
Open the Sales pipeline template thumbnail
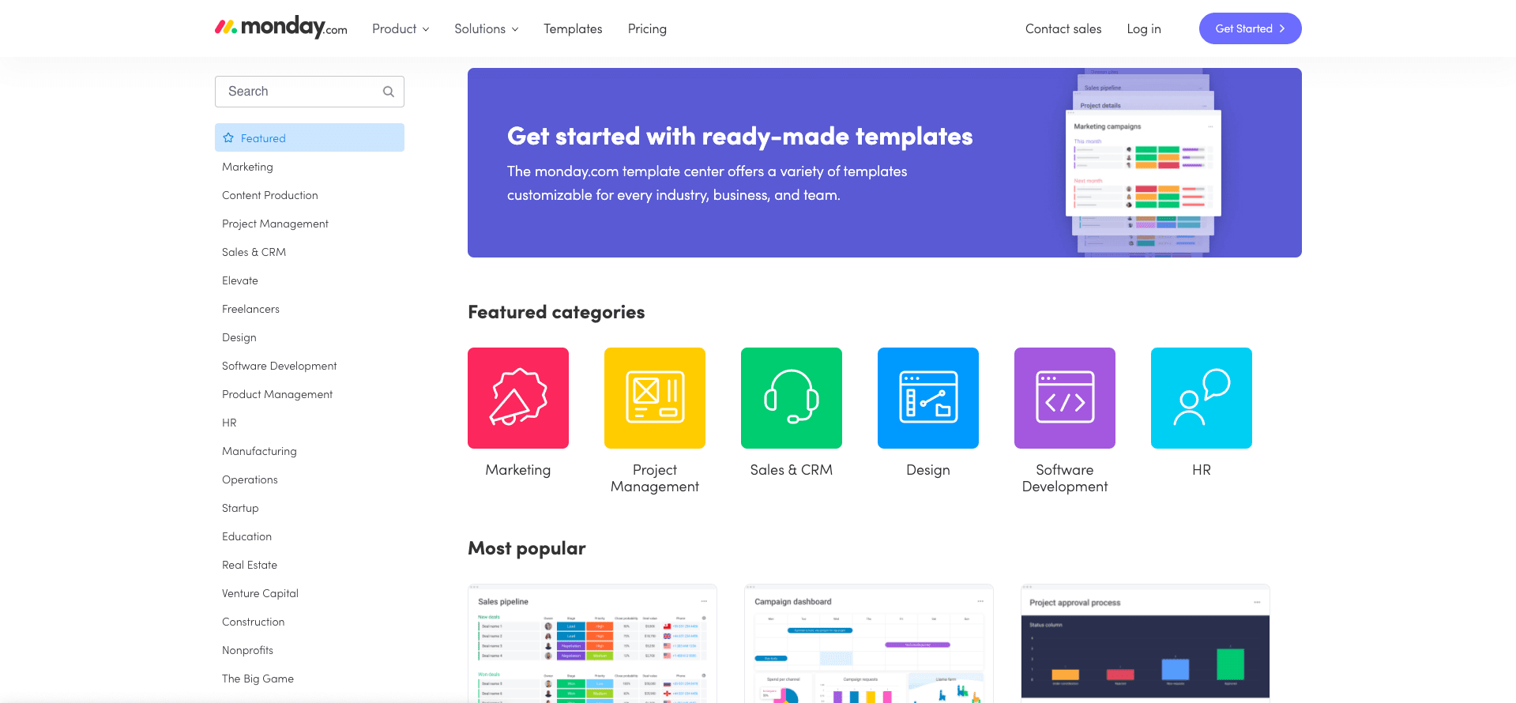[x=592, y=643]
